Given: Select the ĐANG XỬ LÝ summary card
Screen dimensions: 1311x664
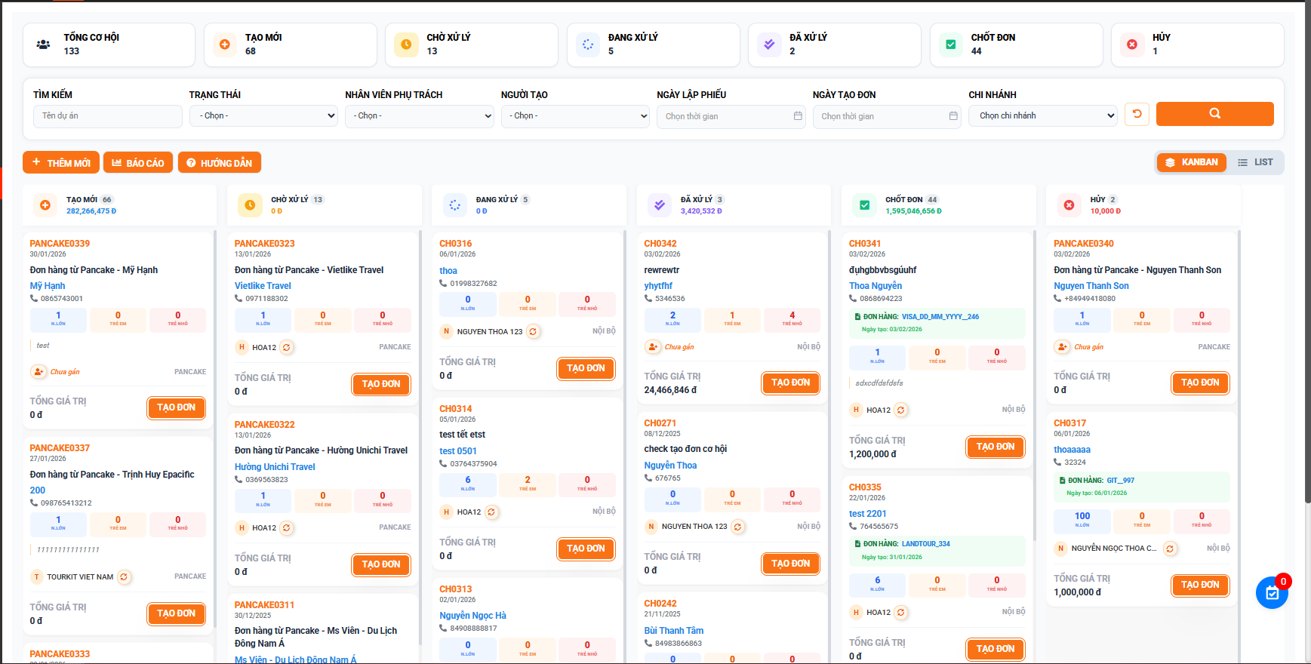Looking at the screenshot, I should pyautogui.click(x=652, y=45).
